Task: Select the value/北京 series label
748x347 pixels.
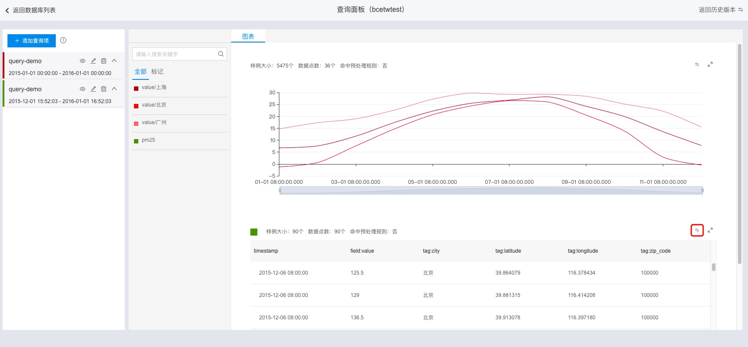Action: (154, 105)
